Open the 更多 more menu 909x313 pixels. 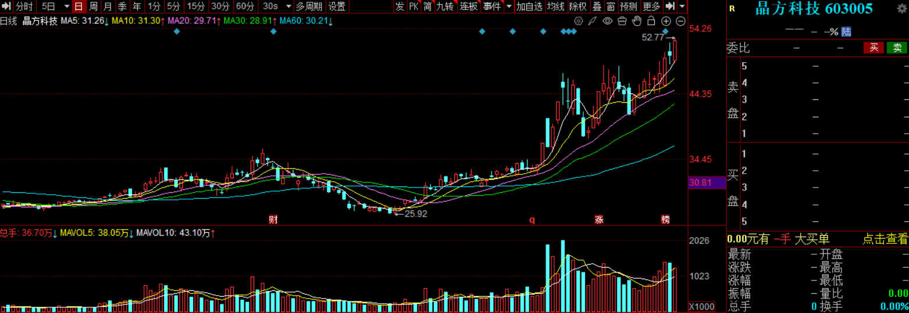(x=652, y=6)
